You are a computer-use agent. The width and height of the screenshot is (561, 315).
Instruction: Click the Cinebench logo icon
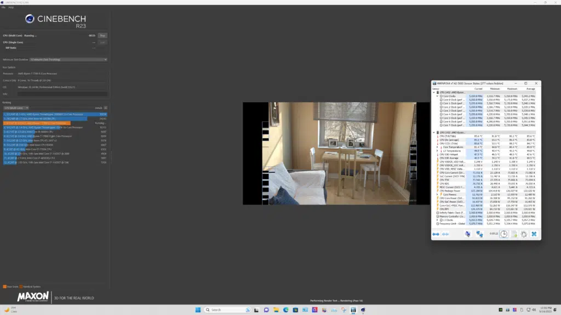pyautogui.click(x=30, y=19)
